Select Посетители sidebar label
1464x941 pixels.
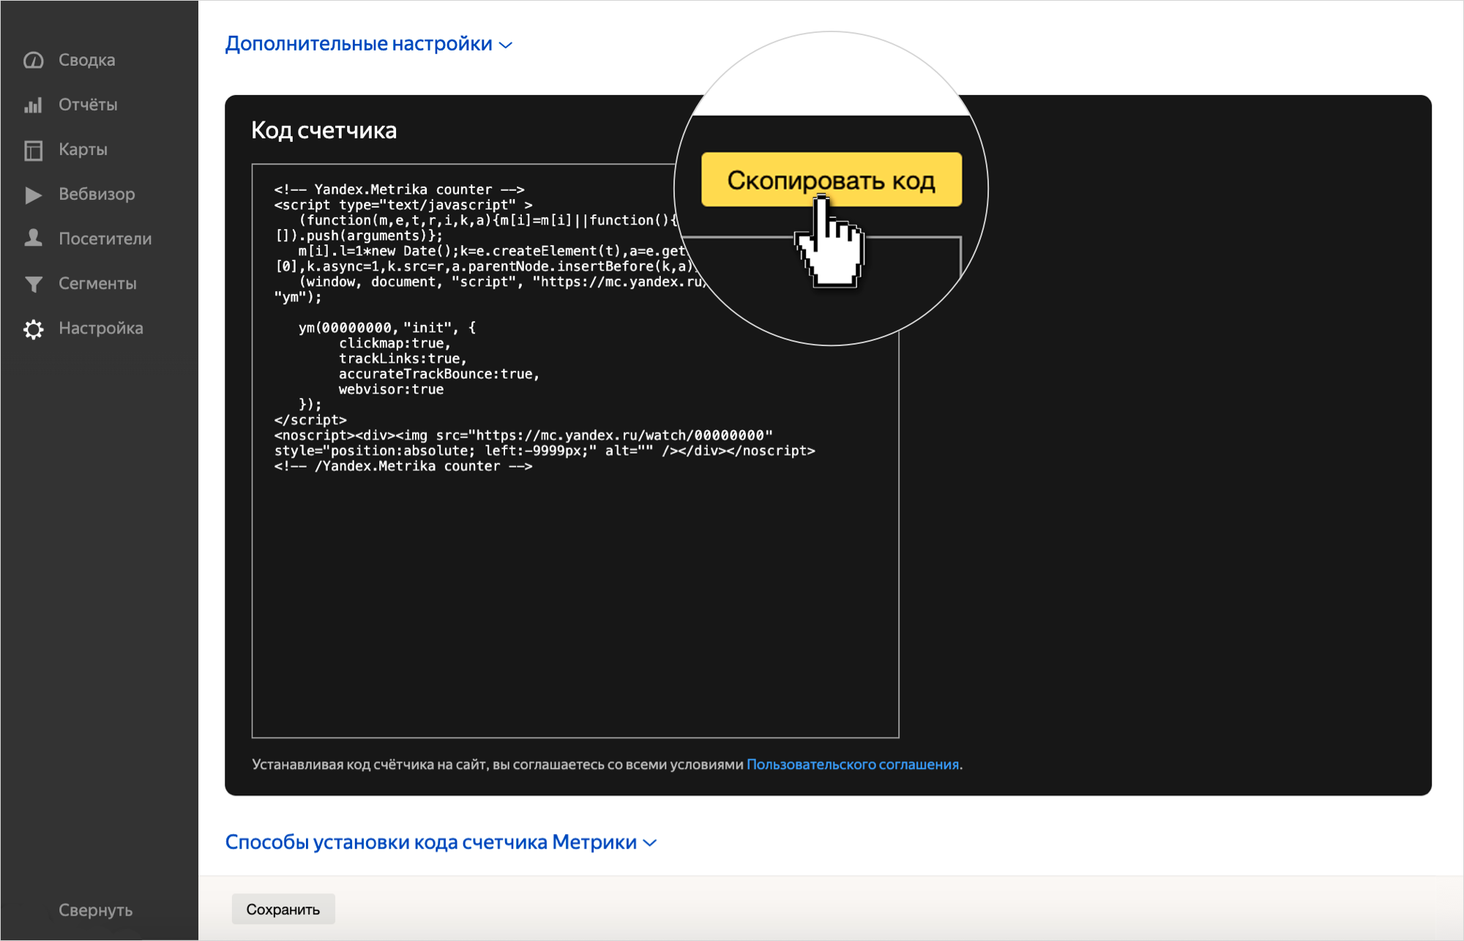[105, 239]
